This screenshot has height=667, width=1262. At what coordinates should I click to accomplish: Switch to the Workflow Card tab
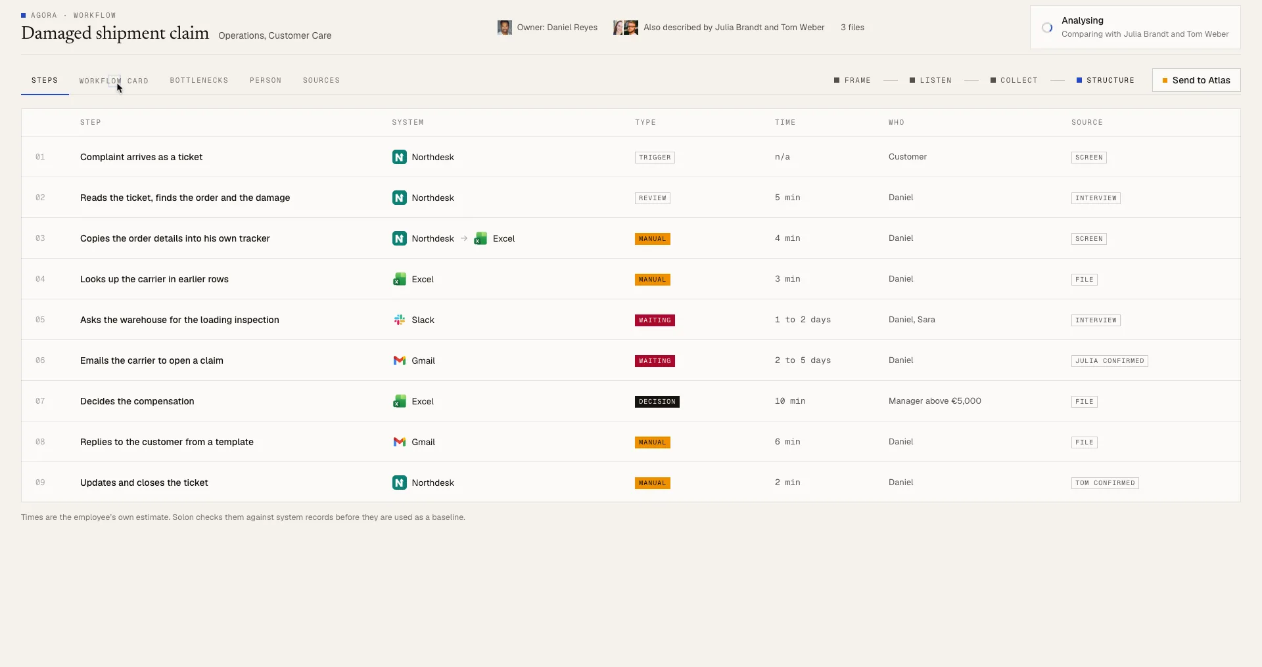(x=114, y=81)
